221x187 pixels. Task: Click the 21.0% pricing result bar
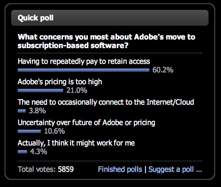tap(40, 91)
